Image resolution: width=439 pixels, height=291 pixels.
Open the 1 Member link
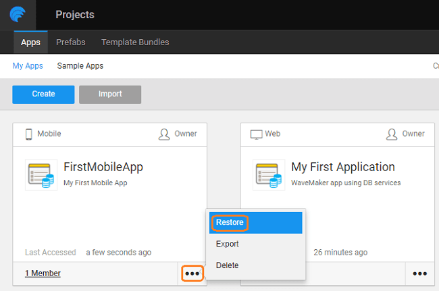pyautogui.click(x=43, y=273)
